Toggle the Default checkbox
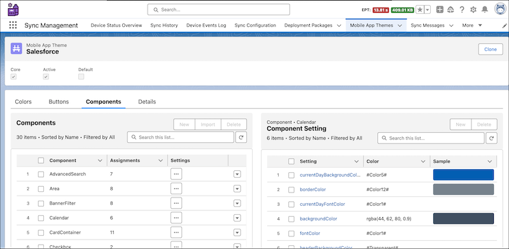Screen dimensions: 509x249 (x=81, y=77)
